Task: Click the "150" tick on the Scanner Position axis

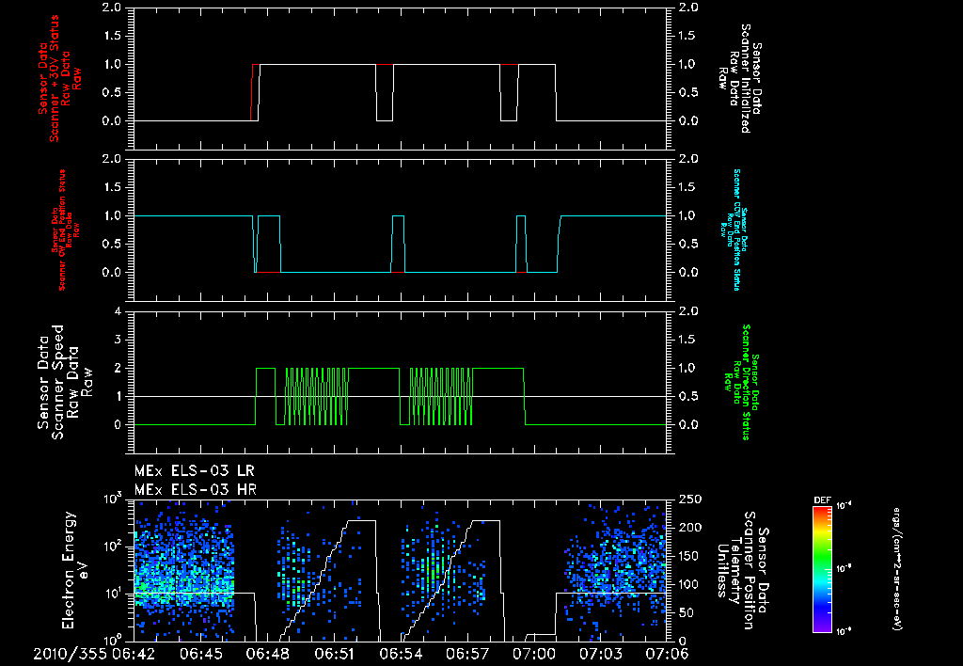Action: click(689, 556)
